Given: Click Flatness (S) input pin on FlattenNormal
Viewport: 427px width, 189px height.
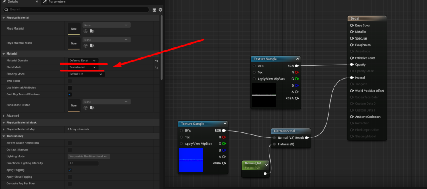Looking at the screenshot, I should click(x=274, y=144).
